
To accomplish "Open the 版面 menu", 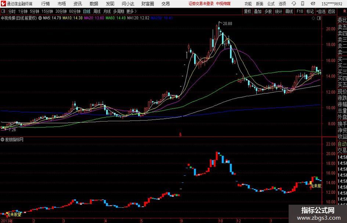I will (x=260, y=4).
